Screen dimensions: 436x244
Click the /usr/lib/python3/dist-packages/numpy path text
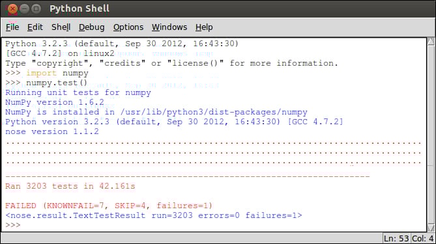[x=214, y=112]
